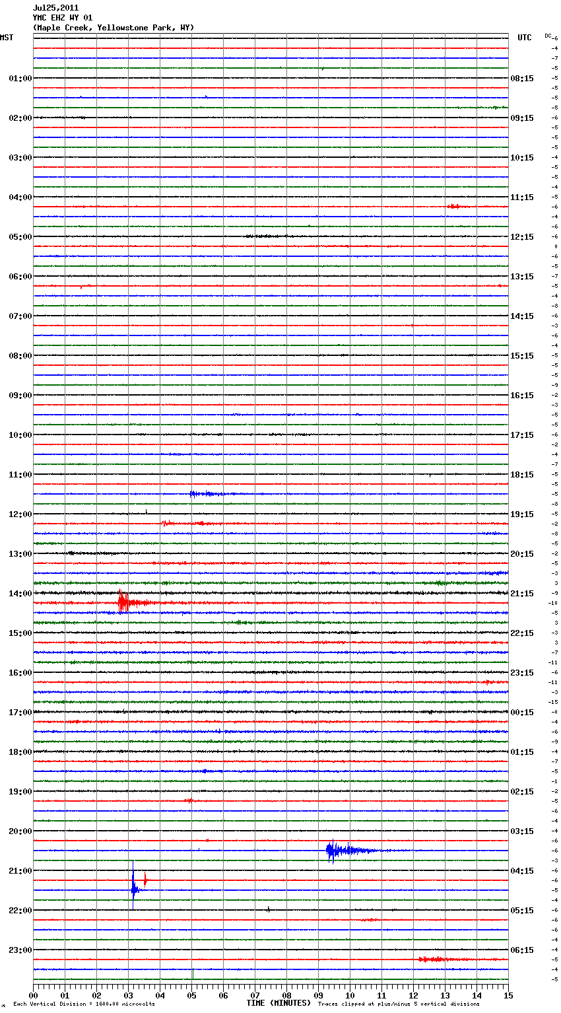The width and height of the screenshot is (561, 1013).
Task: Select the 23:00 MST row label
Action: pyautogui.click(x=20, y=950)
